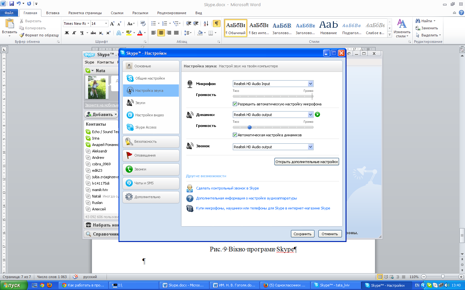Open Sounds section in Skype options
Viewport: 465px width, 290px height.
point(151,103)
